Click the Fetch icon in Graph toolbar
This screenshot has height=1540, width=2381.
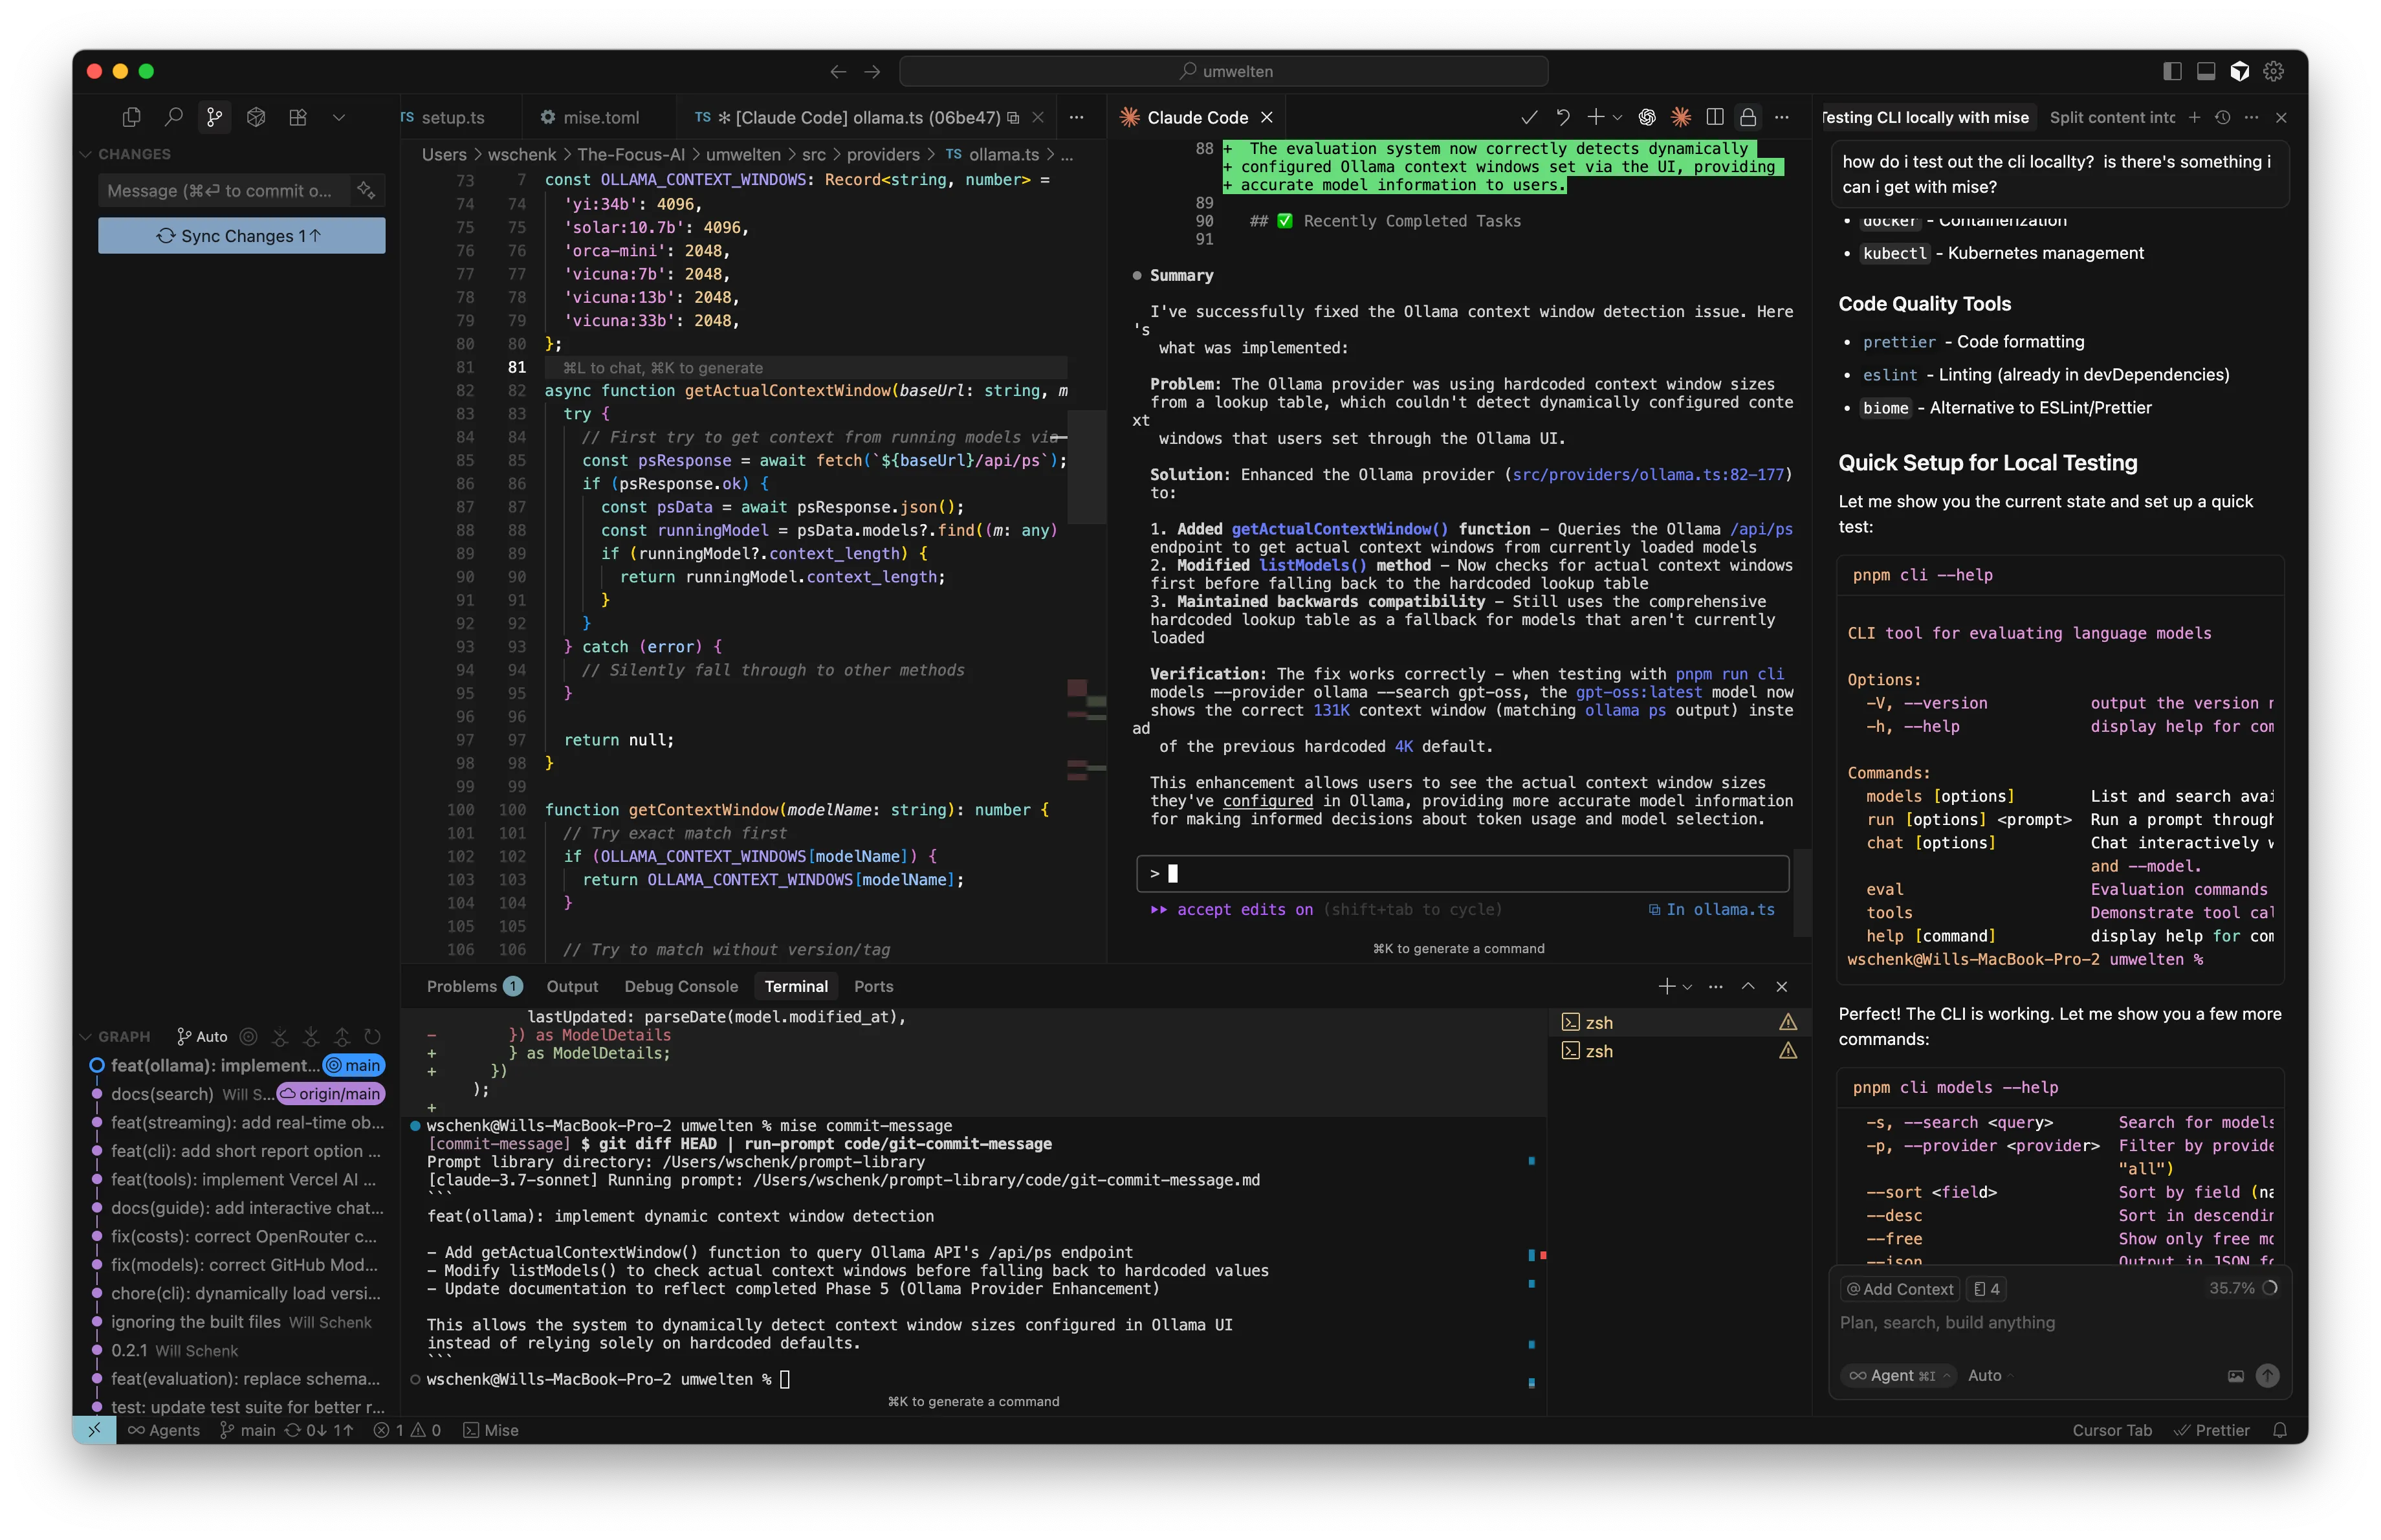[280, 1036]
